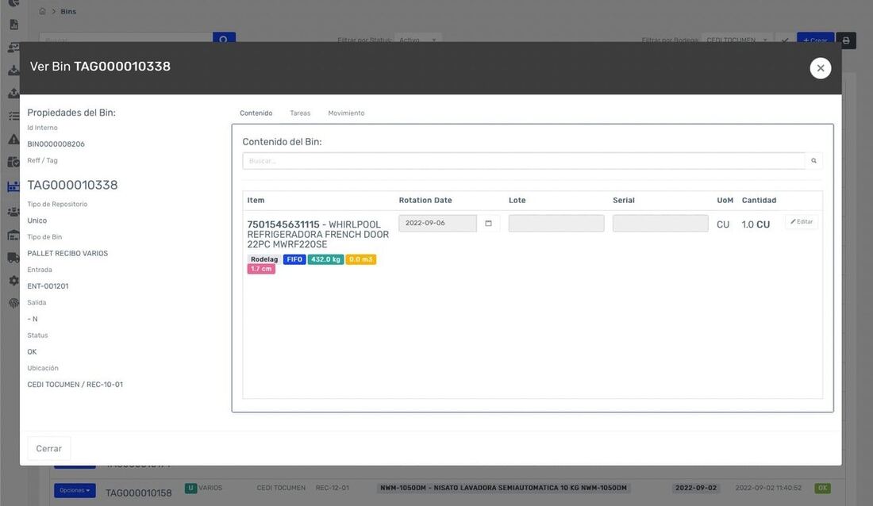
Task: Click the entry value ENT-001201
Action: coord(48,286)
